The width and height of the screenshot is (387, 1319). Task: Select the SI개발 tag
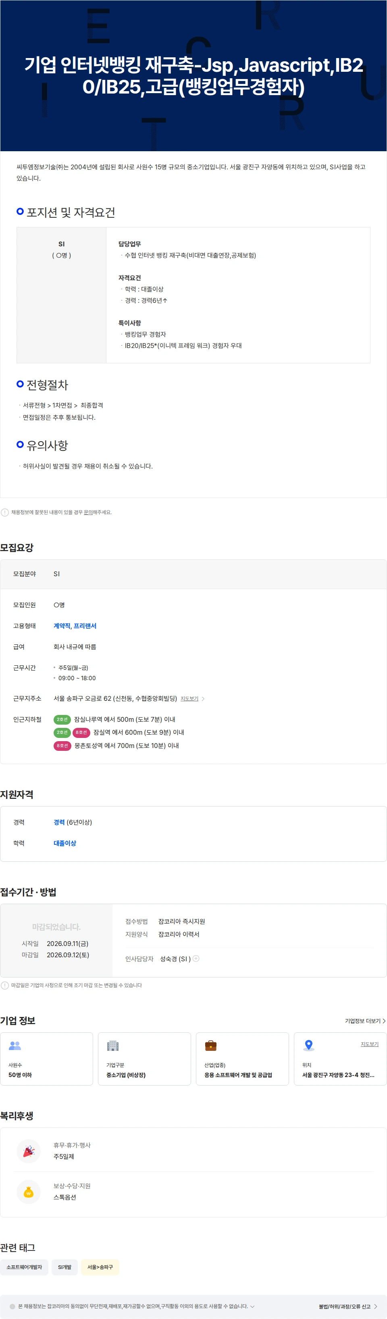pyautogui.click(x=64, y=1267)
